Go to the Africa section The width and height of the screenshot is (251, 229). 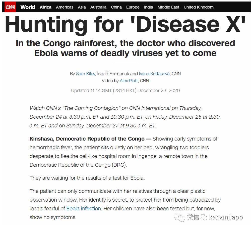(45, 7)
